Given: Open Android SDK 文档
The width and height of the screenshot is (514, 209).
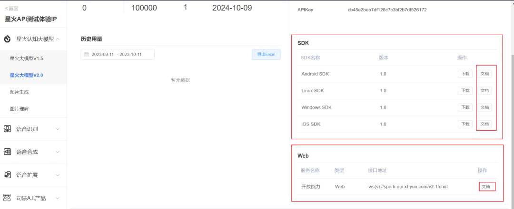Looking at the screenshot, I should click(x=484, y=74).
